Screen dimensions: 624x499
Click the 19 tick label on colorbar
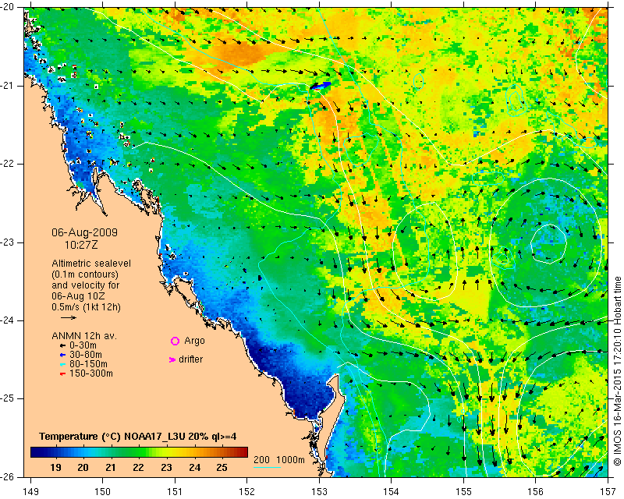(x=55, y=467)
